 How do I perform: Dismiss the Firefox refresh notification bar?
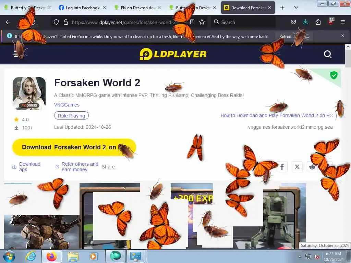click(x=343, y=36)
